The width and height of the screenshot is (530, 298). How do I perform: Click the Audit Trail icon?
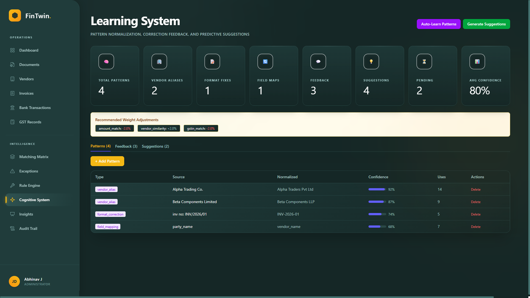(x=12, y=228)
